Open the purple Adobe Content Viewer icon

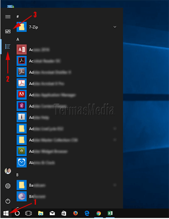[22, 106]
